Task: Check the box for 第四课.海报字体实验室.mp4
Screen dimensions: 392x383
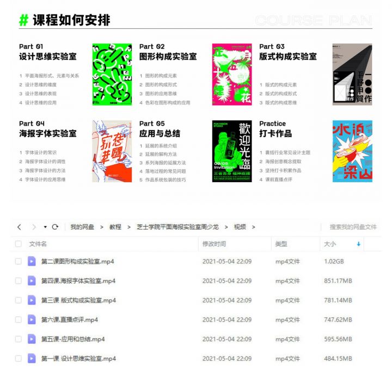Action: click(x=19, y=281)
